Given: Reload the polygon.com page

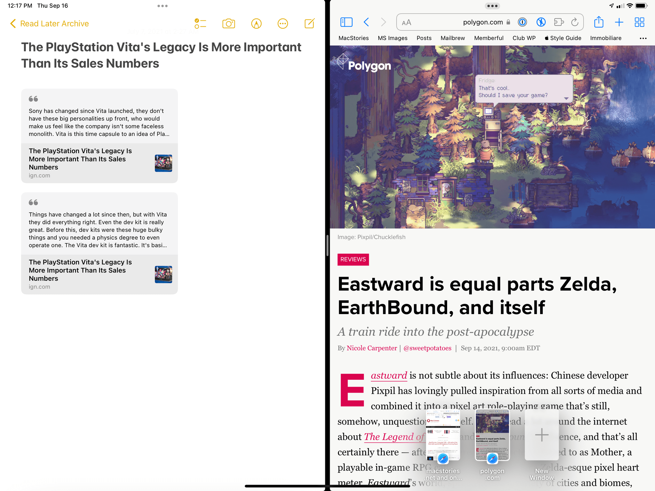Looking at the screenshot, I should click(575, 22).
